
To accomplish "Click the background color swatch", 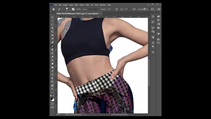I will coord(53,100).
